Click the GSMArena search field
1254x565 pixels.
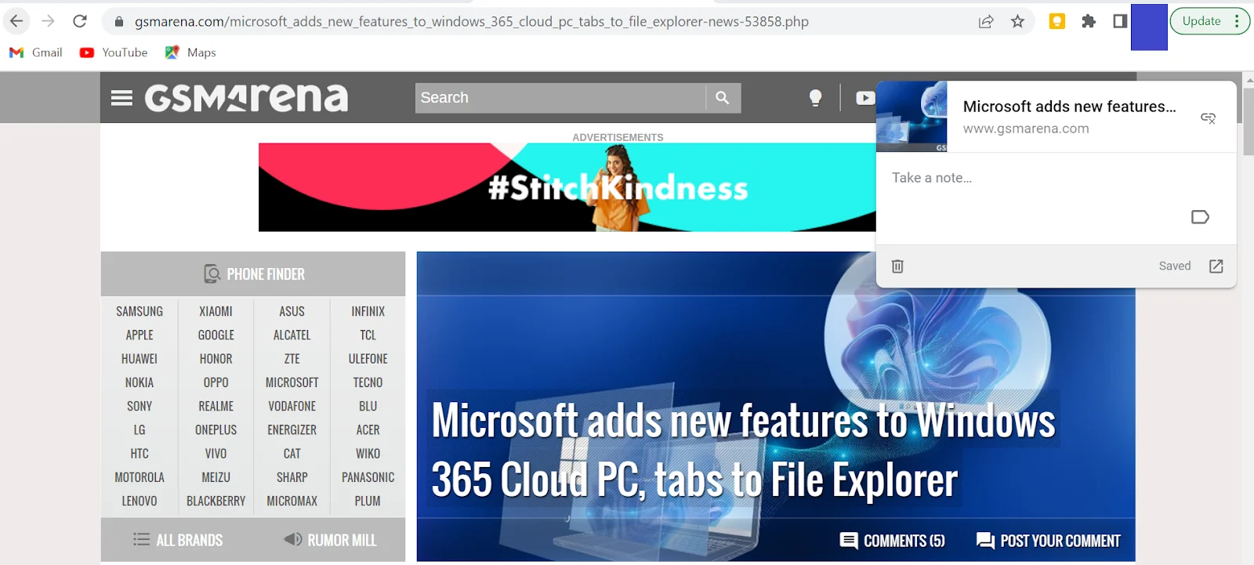(560, 98)
